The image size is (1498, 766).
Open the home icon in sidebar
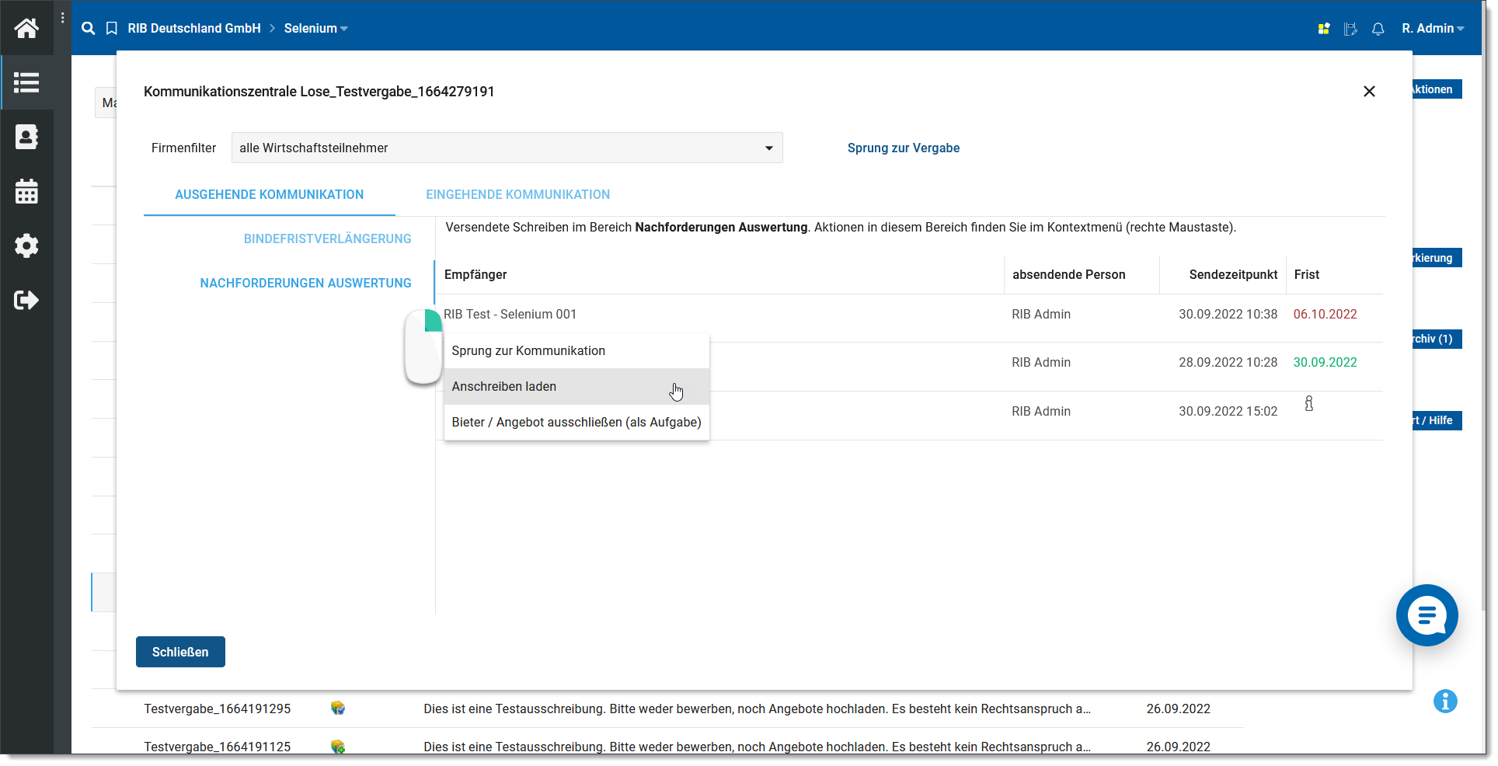pyautogui.click(x=26, y=28)
